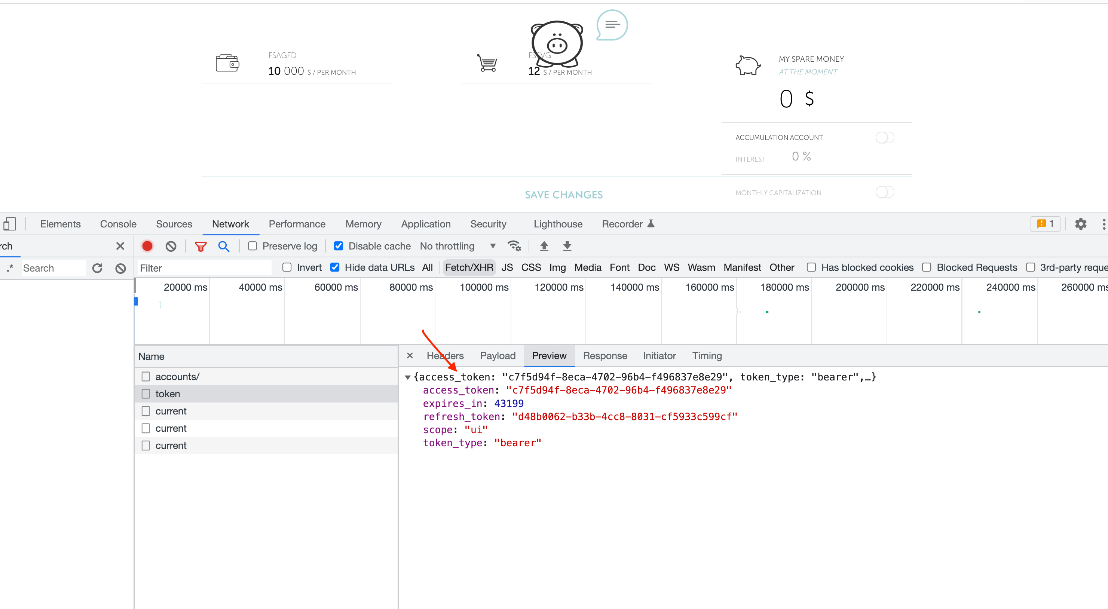1108x609 pixels.
Task: Click the Recorder flask icon
Action: (651, 224)
